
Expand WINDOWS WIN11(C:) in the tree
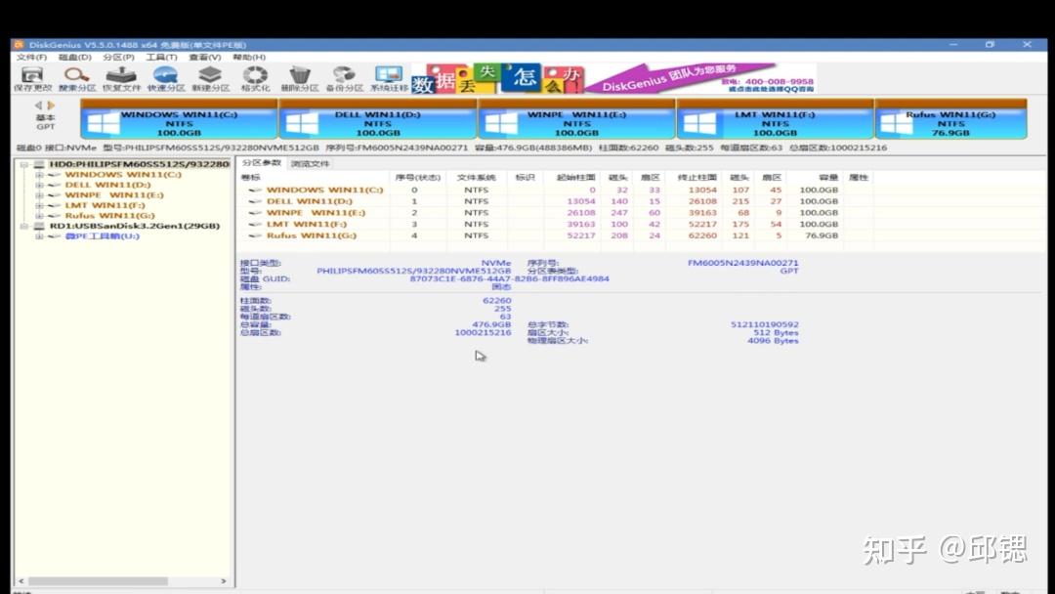click(x=39, y=175)
